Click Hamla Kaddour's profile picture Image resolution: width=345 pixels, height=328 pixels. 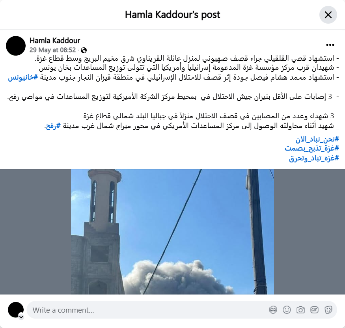pyautogui.click(x=16, y=46)
